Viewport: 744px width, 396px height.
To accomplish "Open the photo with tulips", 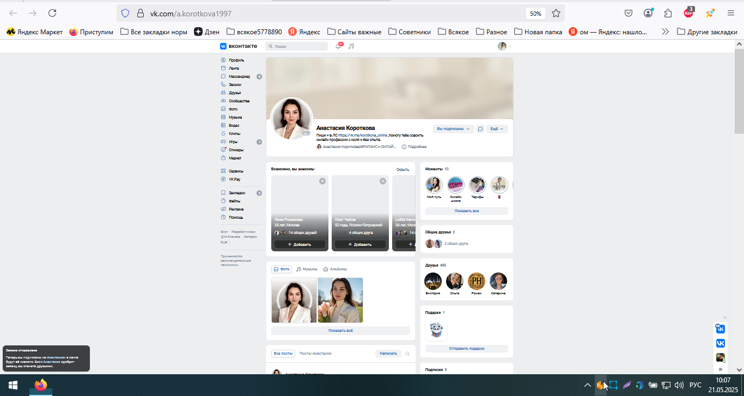I will [x=340, y=300].
